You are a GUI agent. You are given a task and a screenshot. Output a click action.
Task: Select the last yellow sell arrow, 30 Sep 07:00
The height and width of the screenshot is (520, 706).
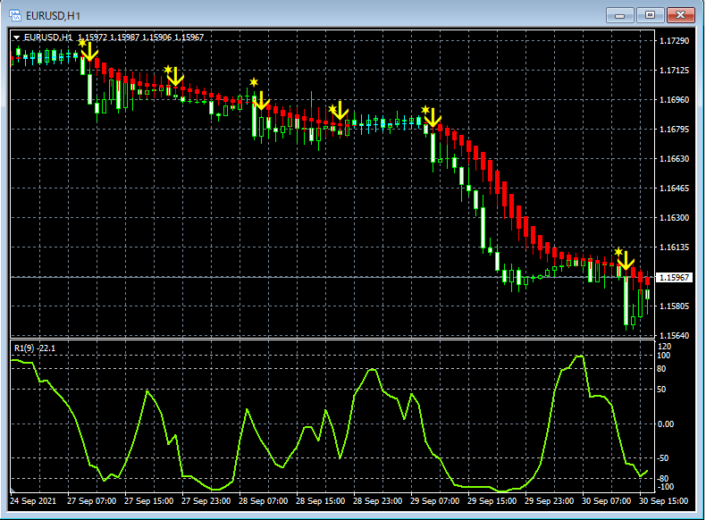tap(625, 260)
